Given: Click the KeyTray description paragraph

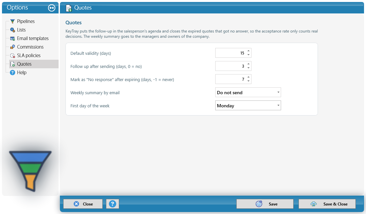Looking at the screenshot, I should 192,34.
